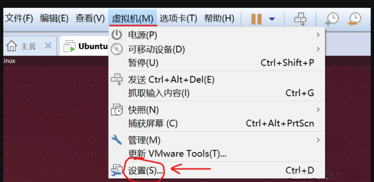The image size is (374, 182).
Task: Select 暂停(U) from the menu
Action: point(217,63)
